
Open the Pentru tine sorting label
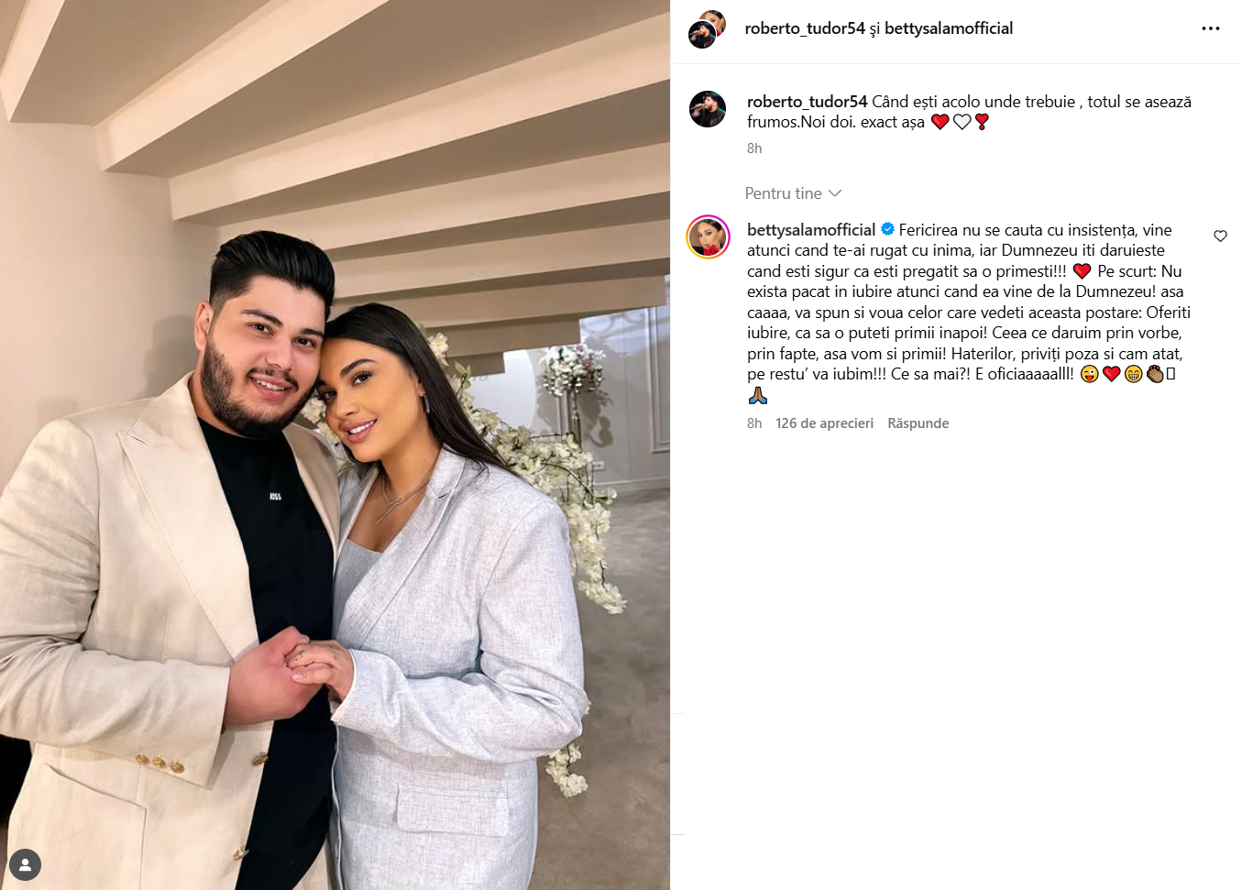tap(783, 193)
